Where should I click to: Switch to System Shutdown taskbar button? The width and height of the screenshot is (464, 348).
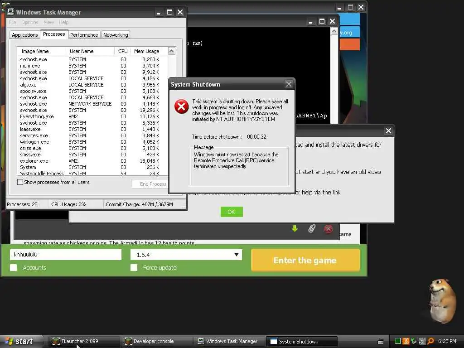tap(301, 342)
